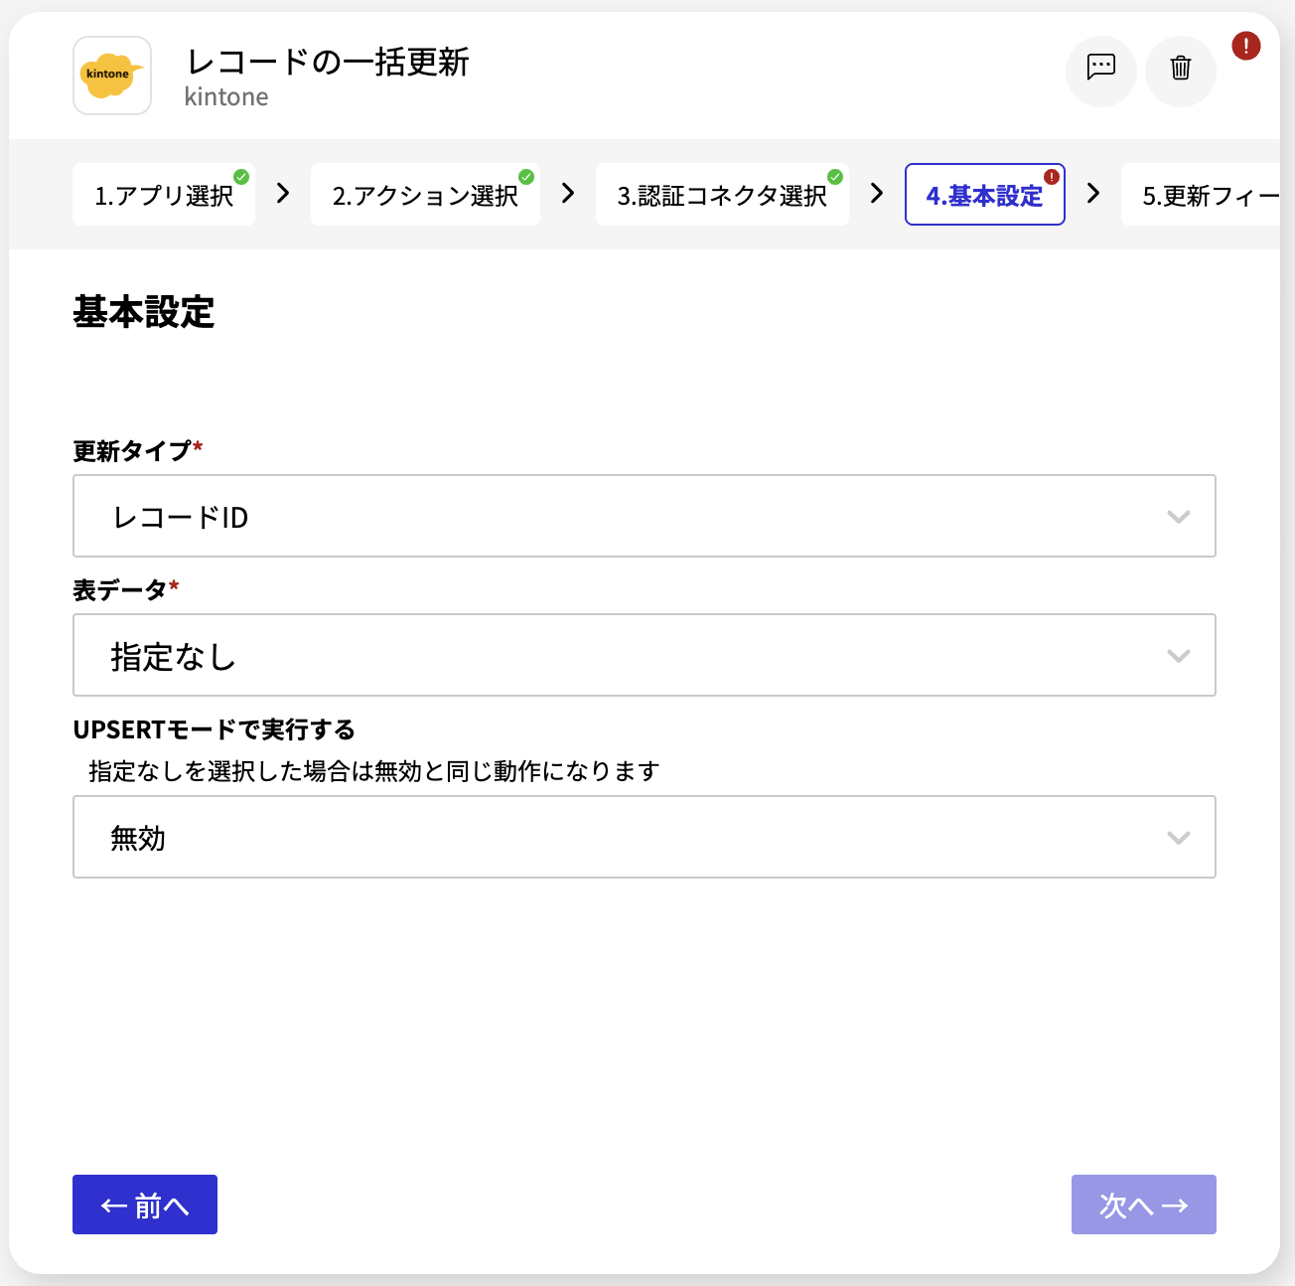Click the UPSERTモードで実行する label
This screenshot has height=1286, width=1295.
tap(214, 729)
